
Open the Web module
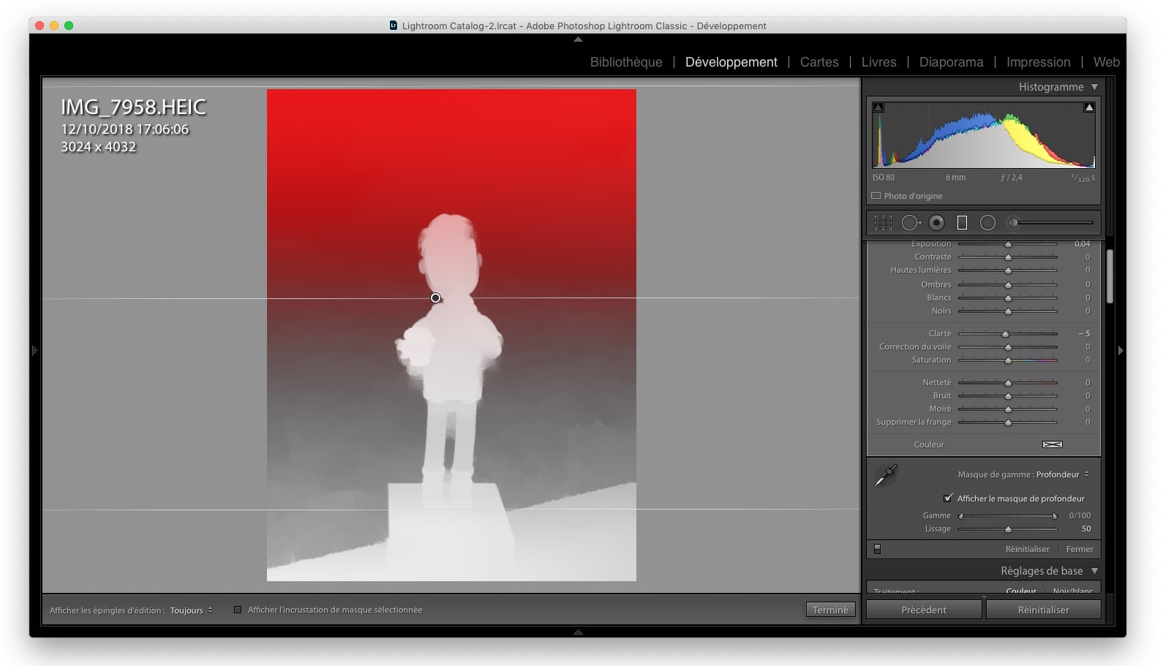pyautogui.click(x=1106, y=62)
